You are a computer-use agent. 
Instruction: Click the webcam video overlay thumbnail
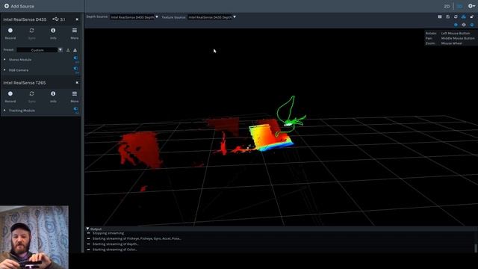pyautogui.click(x=34, y=238)
